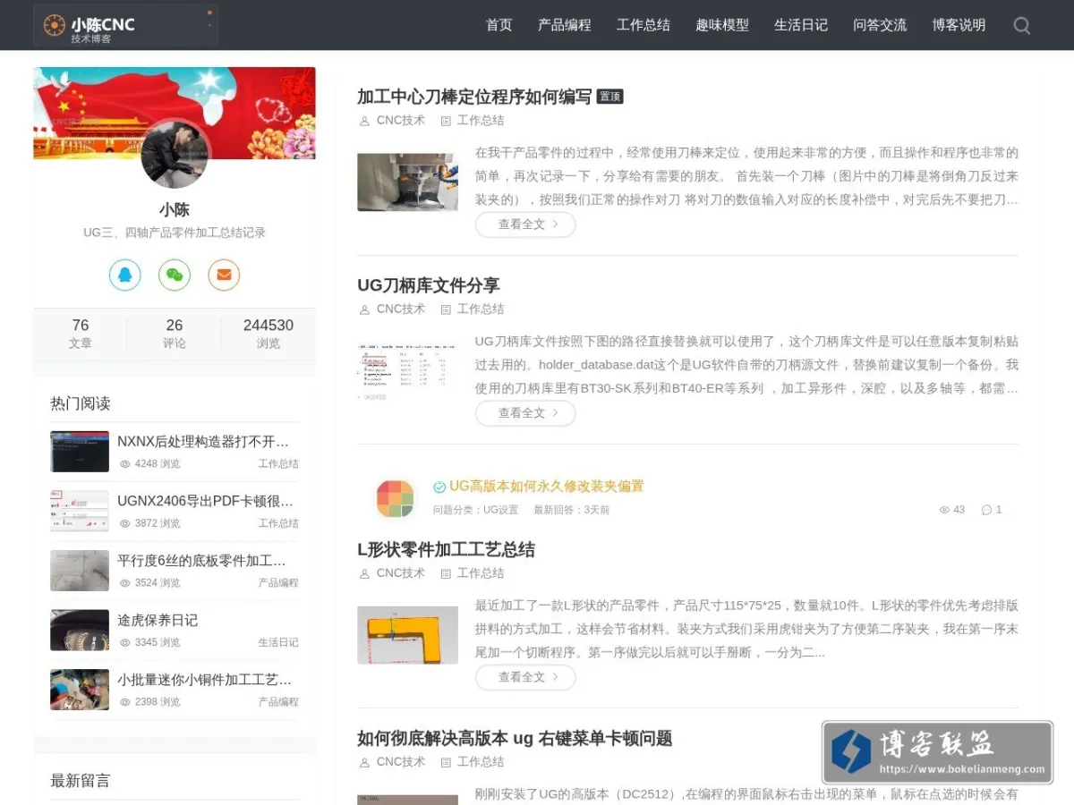Click thumbnail of UGNX2406导出PDF post
This screenshot has width=1074, height=805.
tap(80, 512)
